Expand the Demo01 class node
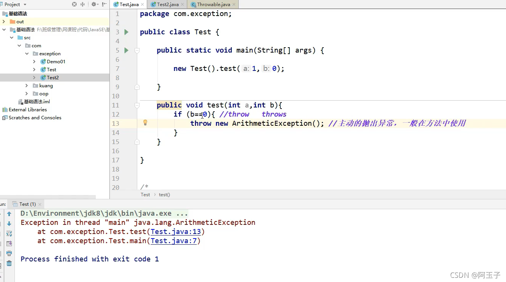The image size is (506, 282). point(34,62)
